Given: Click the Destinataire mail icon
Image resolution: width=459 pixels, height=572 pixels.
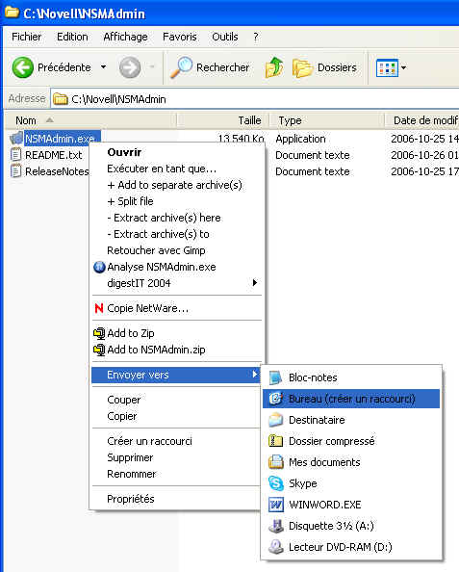Looking at the screenshot, I should pyautogui.click(x=275, y=420).
